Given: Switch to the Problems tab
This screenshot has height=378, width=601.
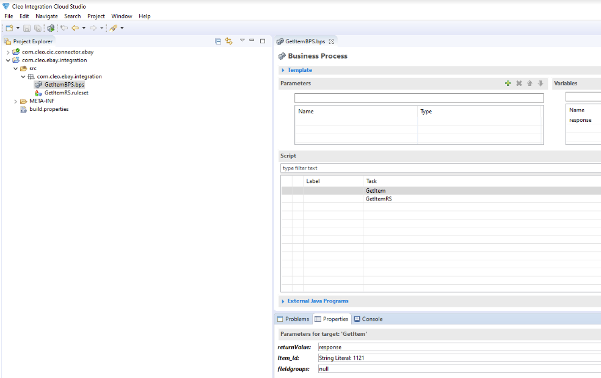Looking at the screenshot, I should 293,319.
